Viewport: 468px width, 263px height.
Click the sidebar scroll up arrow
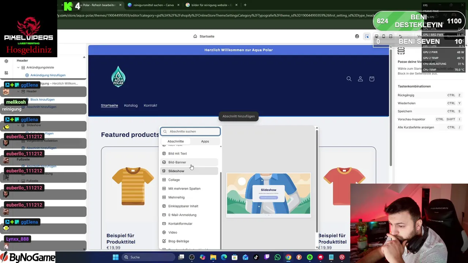(x=84, y=57)
